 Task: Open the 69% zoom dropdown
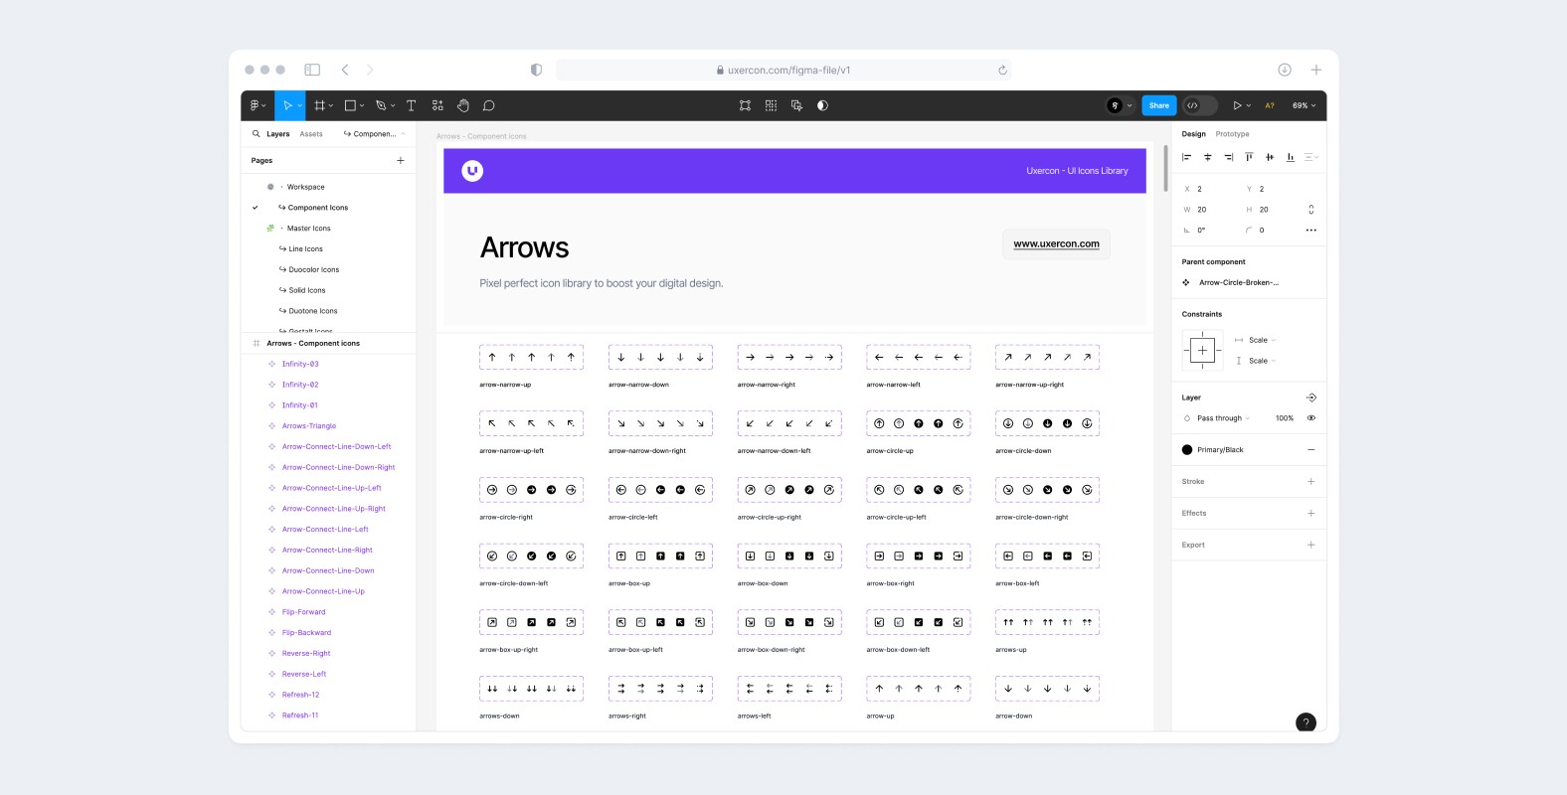[x=1304, y=105]
